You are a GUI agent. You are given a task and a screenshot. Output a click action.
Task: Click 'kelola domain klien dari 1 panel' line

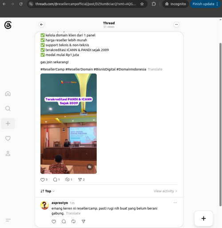pos(68,35)
